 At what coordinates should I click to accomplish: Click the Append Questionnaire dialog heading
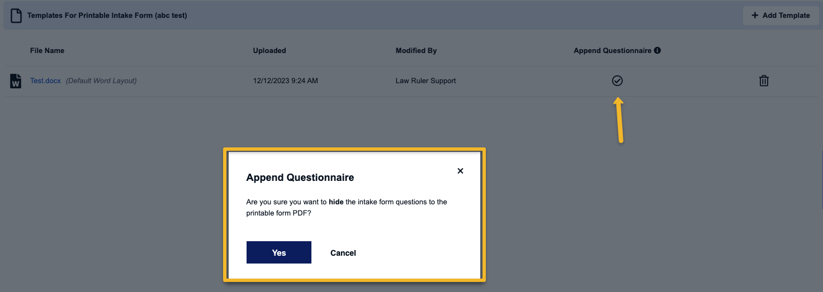300,178
